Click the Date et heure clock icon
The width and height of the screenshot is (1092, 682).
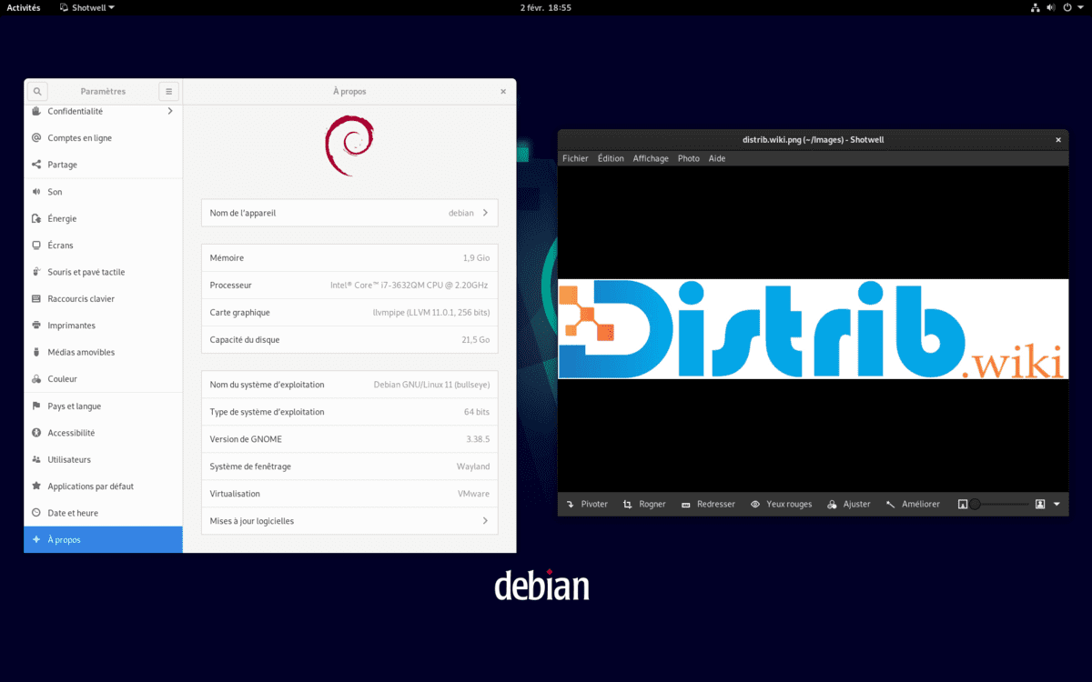point(36,513)
